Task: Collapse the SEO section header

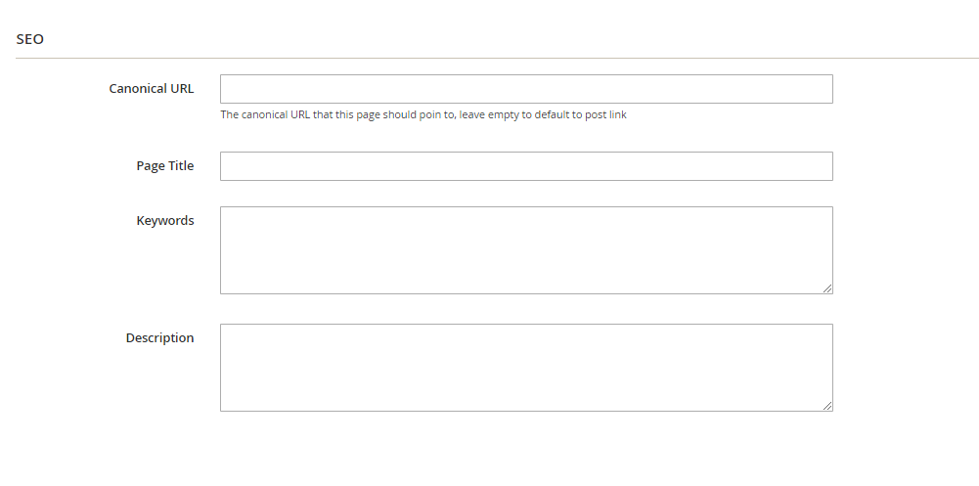Action: pyautogui.click(x=30, y=39)
